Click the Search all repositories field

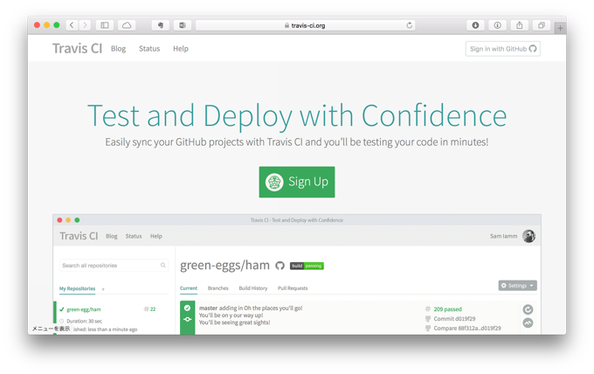114,266
